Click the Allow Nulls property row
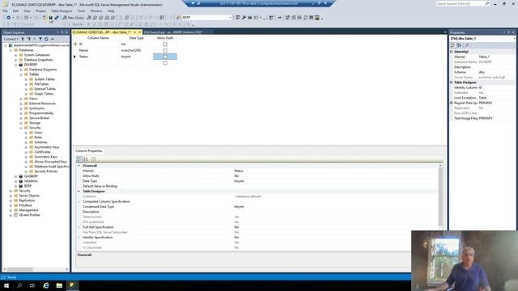This screenshot has height=291, width=518. point(259,176)
